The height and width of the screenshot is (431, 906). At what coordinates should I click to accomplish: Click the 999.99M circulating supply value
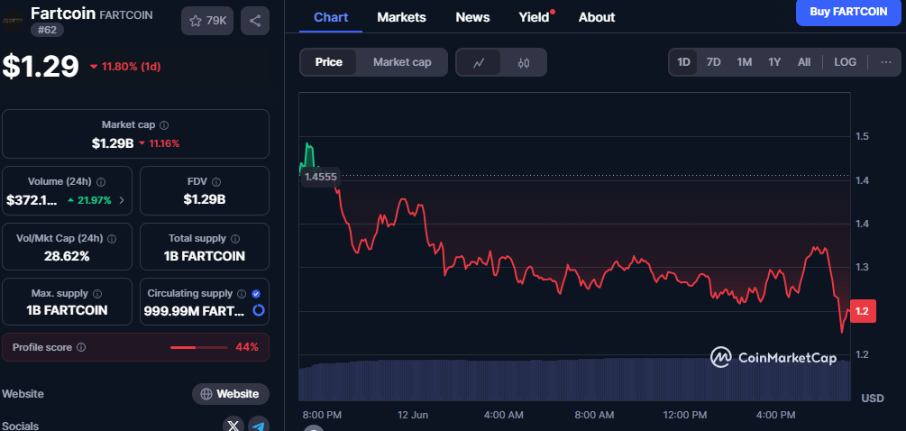(194, 311)
